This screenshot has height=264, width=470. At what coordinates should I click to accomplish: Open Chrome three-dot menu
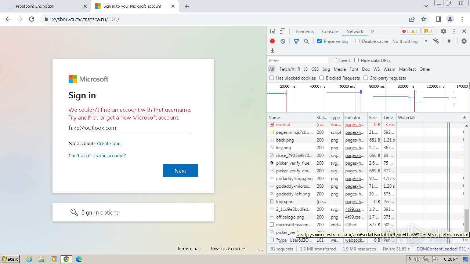pyautogui.click(x=462, y=19)
